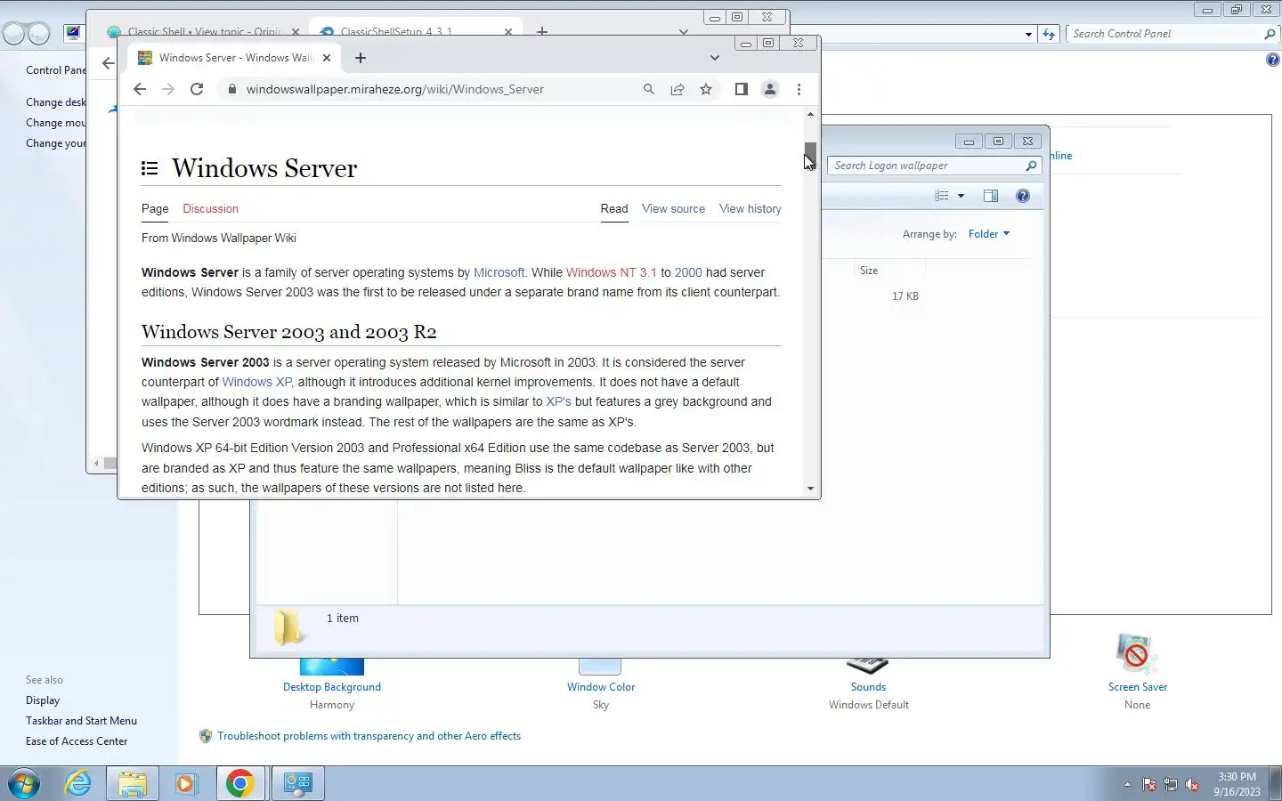Select the Read view tab
1282x801 pixels.
(x=614, y=208)
